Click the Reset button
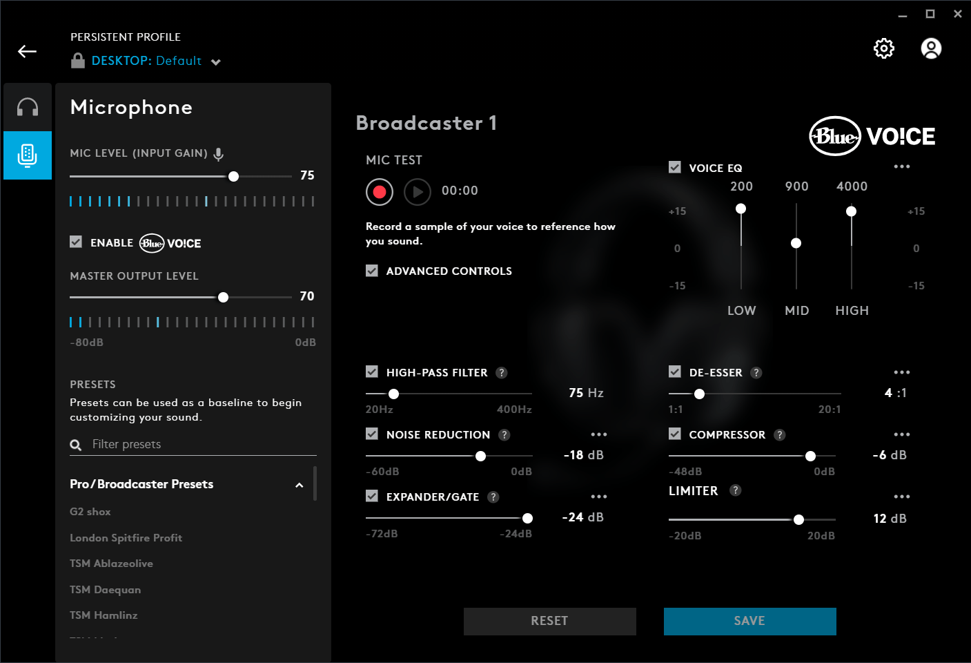The width and height of the screenshot is (971, 663). click(549, 621)
